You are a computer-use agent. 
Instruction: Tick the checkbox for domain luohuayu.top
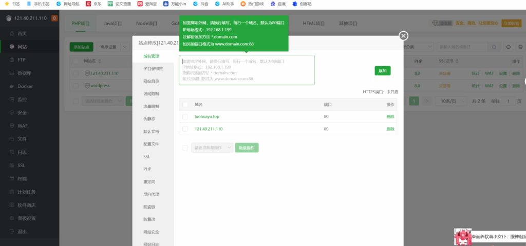tap(185, 116)
